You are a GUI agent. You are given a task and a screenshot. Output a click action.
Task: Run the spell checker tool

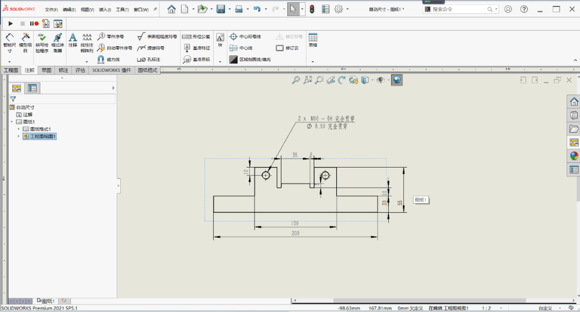tap(42, 42)
